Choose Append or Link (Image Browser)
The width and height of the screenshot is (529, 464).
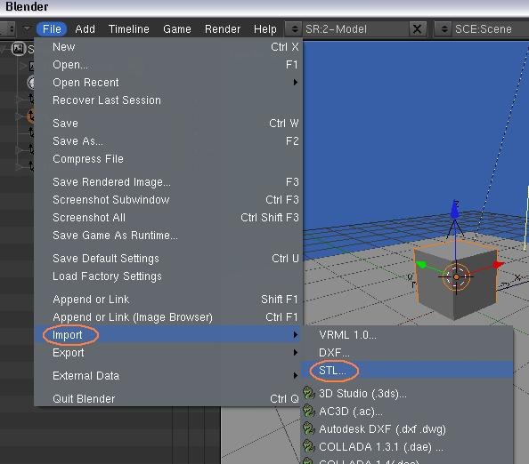coord(168,317)
